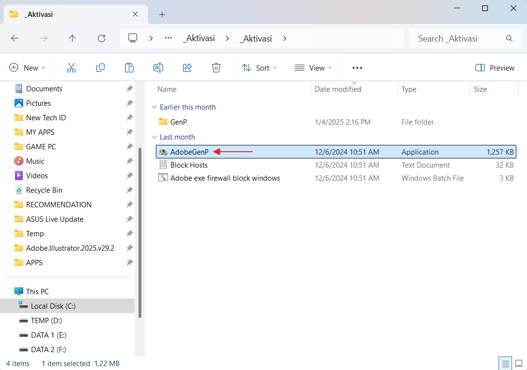527x370 pixels.
Task: Click the Cut scissors icon
Action: pyautogui.click(x=71, y=68)
